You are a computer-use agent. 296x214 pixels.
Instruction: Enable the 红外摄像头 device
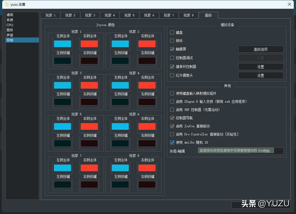172,75
